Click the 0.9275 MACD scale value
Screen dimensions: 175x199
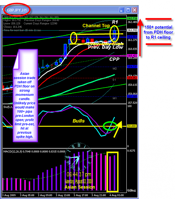(x=131, y=151)
